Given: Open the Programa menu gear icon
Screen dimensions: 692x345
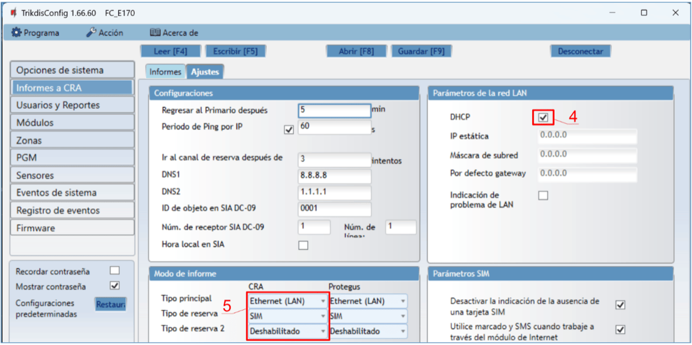Looking at the screenshot, I should click(17, 33).
